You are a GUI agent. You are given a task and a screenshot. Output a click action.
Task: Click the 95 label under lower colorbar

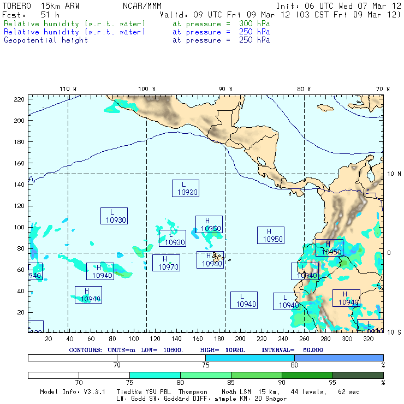(332, 383)
